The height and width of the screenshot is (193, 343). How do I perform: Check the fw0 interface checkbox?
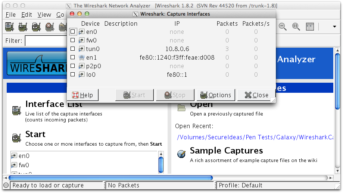coord(73,40)
